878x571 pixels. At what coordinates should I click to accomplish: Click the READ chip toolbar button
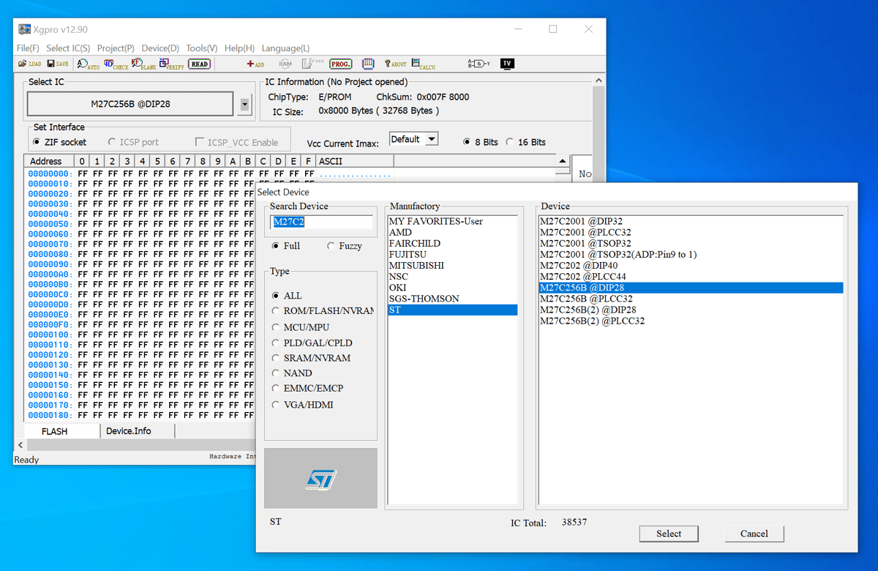click(x=199, y=64)
